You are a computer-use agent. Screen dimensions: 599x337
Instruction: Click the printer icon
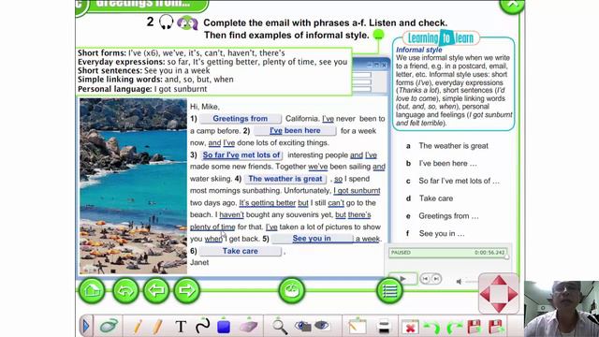pos(383,327)
